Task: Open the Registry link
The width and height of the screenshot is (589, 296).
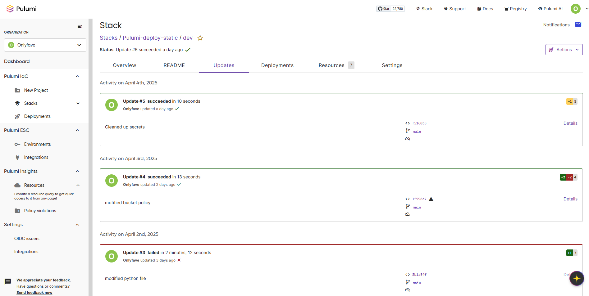Action: [516, 9]
